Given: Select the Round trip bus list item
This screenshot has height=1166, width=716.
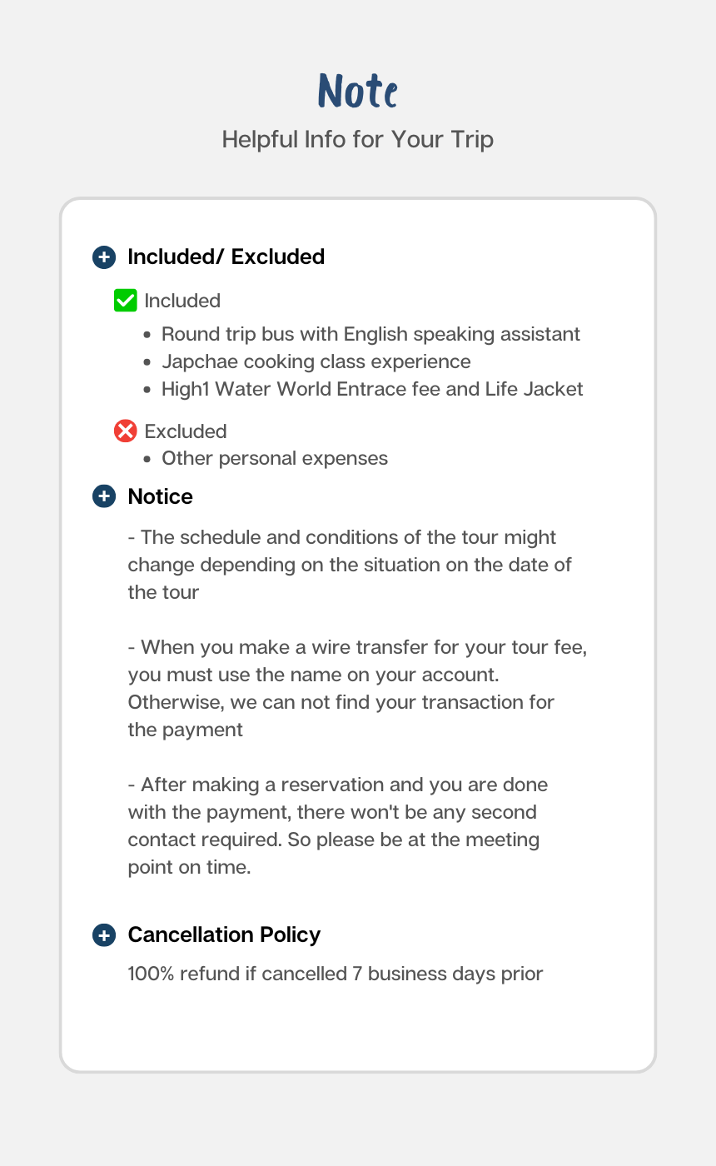Looking at the screenshot, I should [370, 334].
